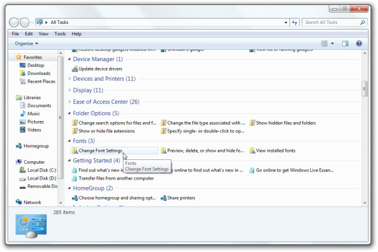Click the Pictures library icon

[x=23, y=122]
